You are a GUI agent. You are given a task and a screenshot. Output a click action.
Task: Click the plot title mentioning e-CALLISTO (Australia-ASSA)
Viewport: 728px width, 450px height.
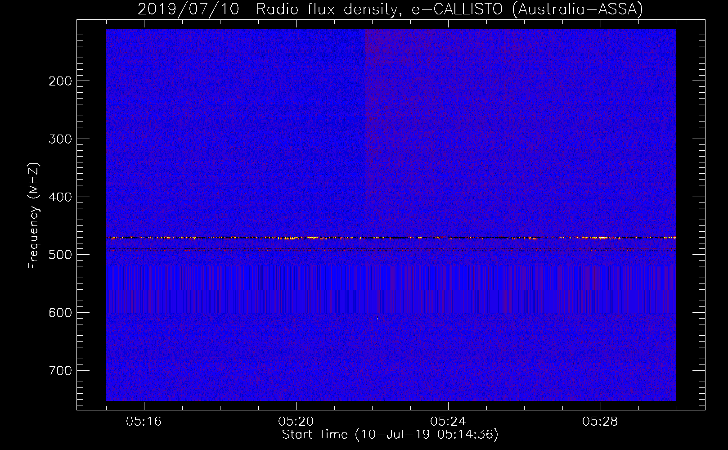pos(390,9)
